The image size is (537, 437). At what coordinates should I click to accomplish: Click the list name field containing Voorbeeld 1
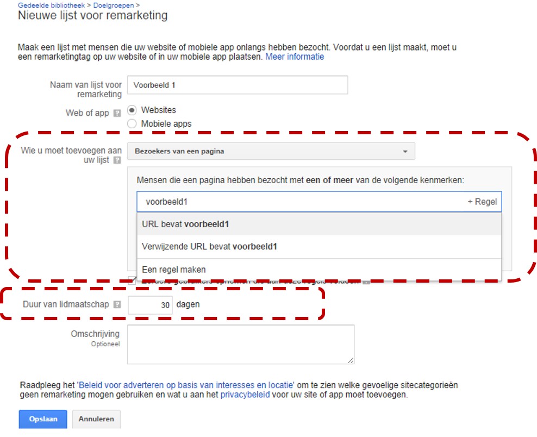click(238, 85)
